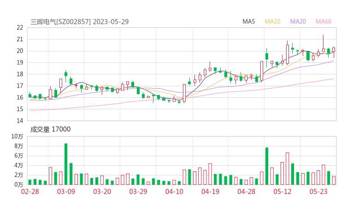Click the MA10 legend label
Viewport: 341px width, 202px height.
coord(272,22)
